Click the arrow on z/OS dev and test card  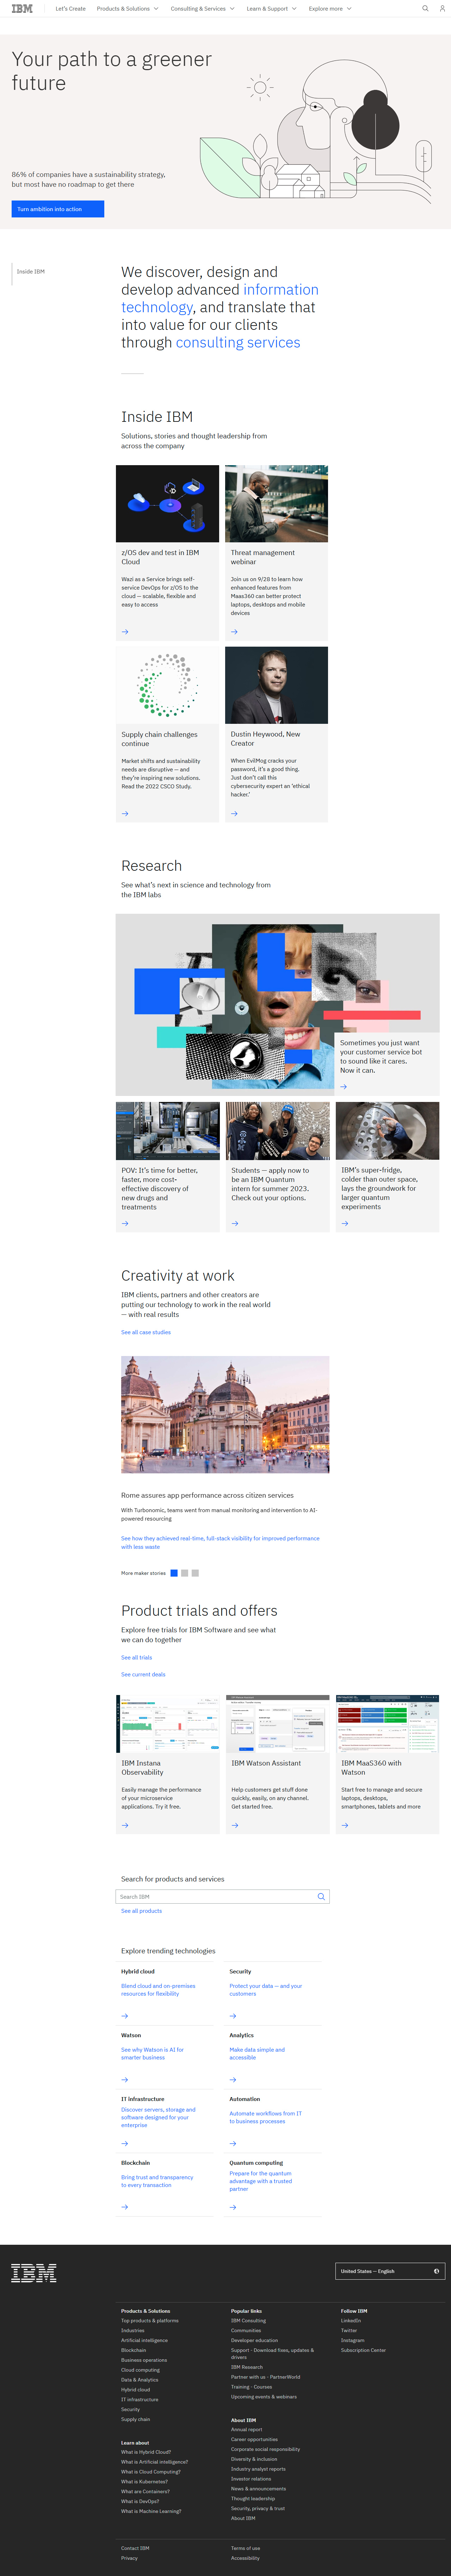tap(125, 632)
